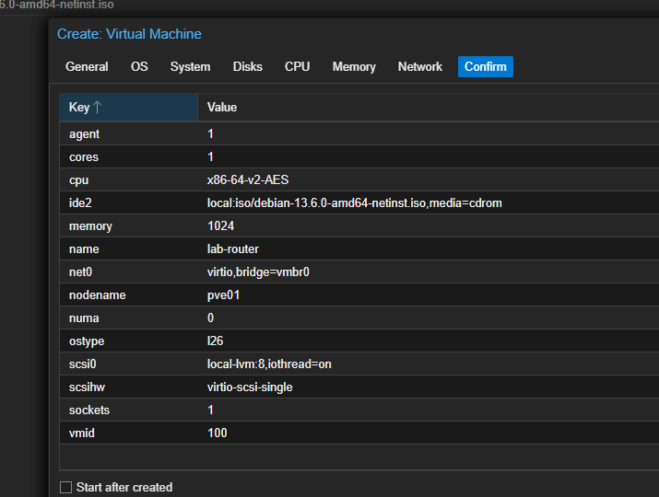Open the Network tab
This screenshot has height=497, width=659.
tap(420, 67)
